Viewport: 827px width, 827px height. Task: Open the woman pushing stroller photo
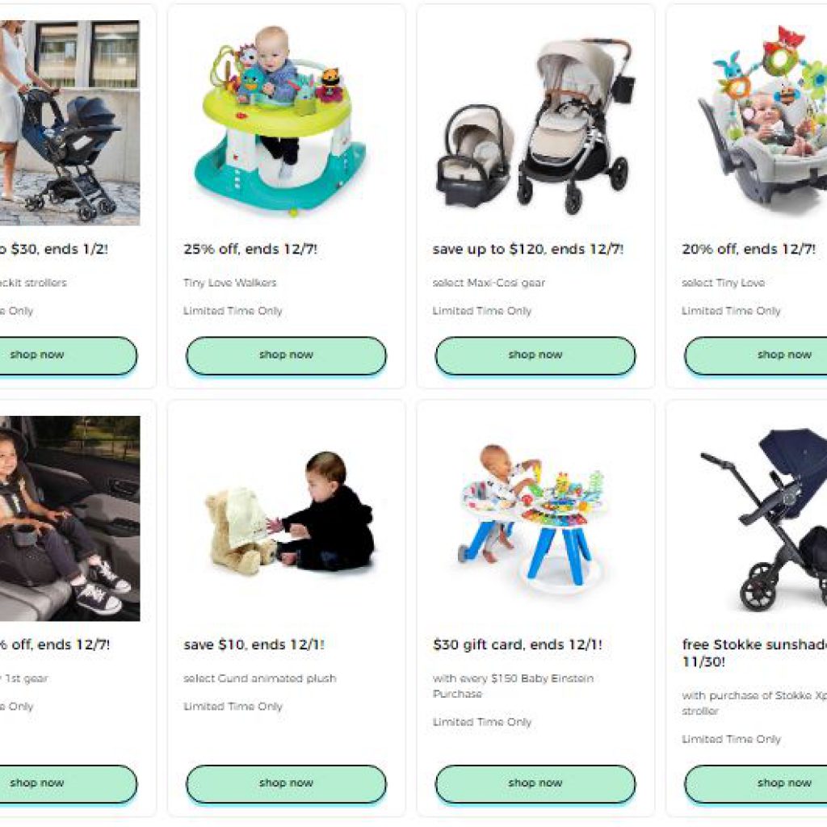(x=69, y=123)
